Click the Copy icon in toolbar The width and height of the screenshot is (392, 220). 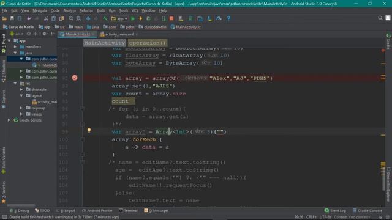(54, 18)
